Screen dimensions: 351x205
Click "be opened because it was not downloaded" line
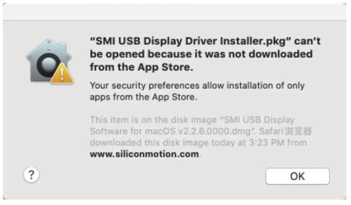coord(201,54)
